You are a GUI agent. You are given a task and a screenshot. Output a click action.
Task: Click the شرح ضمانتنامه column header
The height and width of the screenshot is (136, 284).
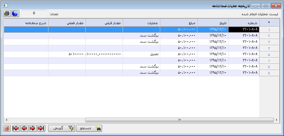tap(26, 23)
